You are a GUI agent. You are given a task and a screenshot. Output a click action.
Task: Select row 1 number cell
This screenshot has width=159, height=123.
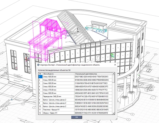point(40,77)
